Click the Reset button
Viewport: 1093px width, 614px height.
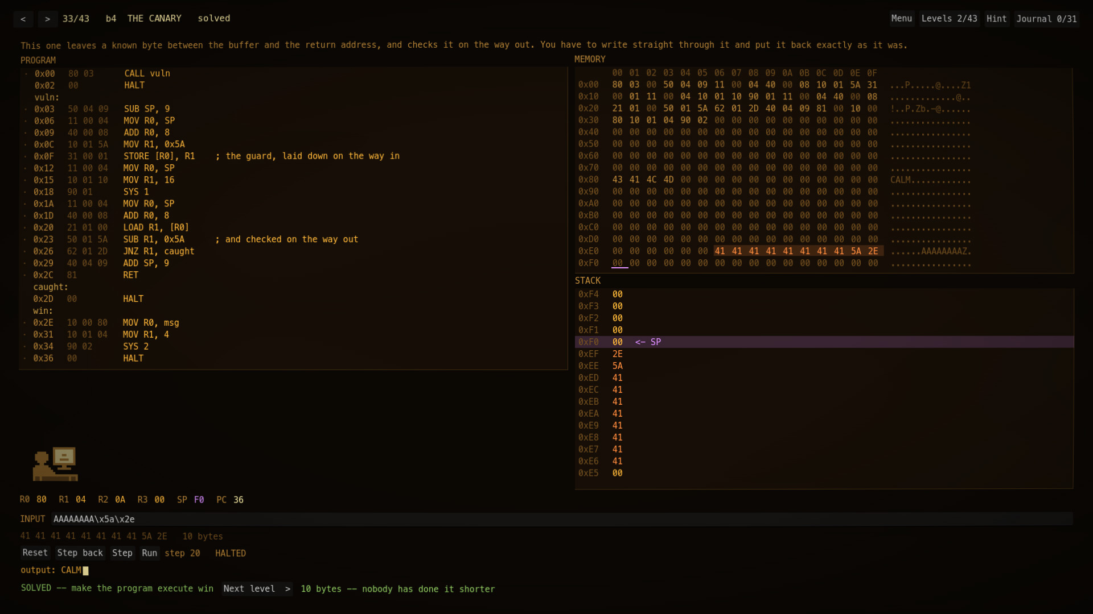[35, 553]
